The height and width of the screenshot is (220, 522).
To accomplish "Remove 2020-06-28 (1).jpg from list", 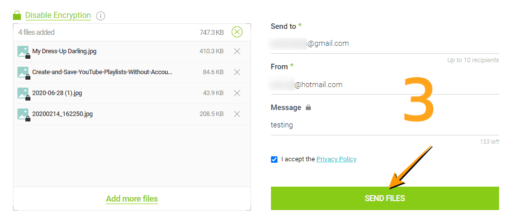I will [x=237, y=93].
